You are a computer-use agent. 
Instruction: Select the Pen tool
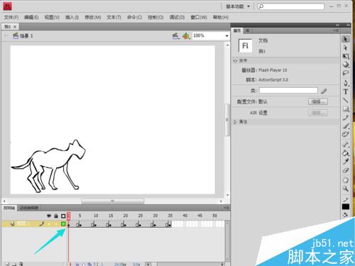346,83
